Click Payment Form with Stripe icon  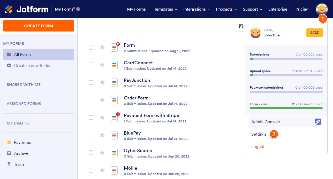tap(114, 118)
